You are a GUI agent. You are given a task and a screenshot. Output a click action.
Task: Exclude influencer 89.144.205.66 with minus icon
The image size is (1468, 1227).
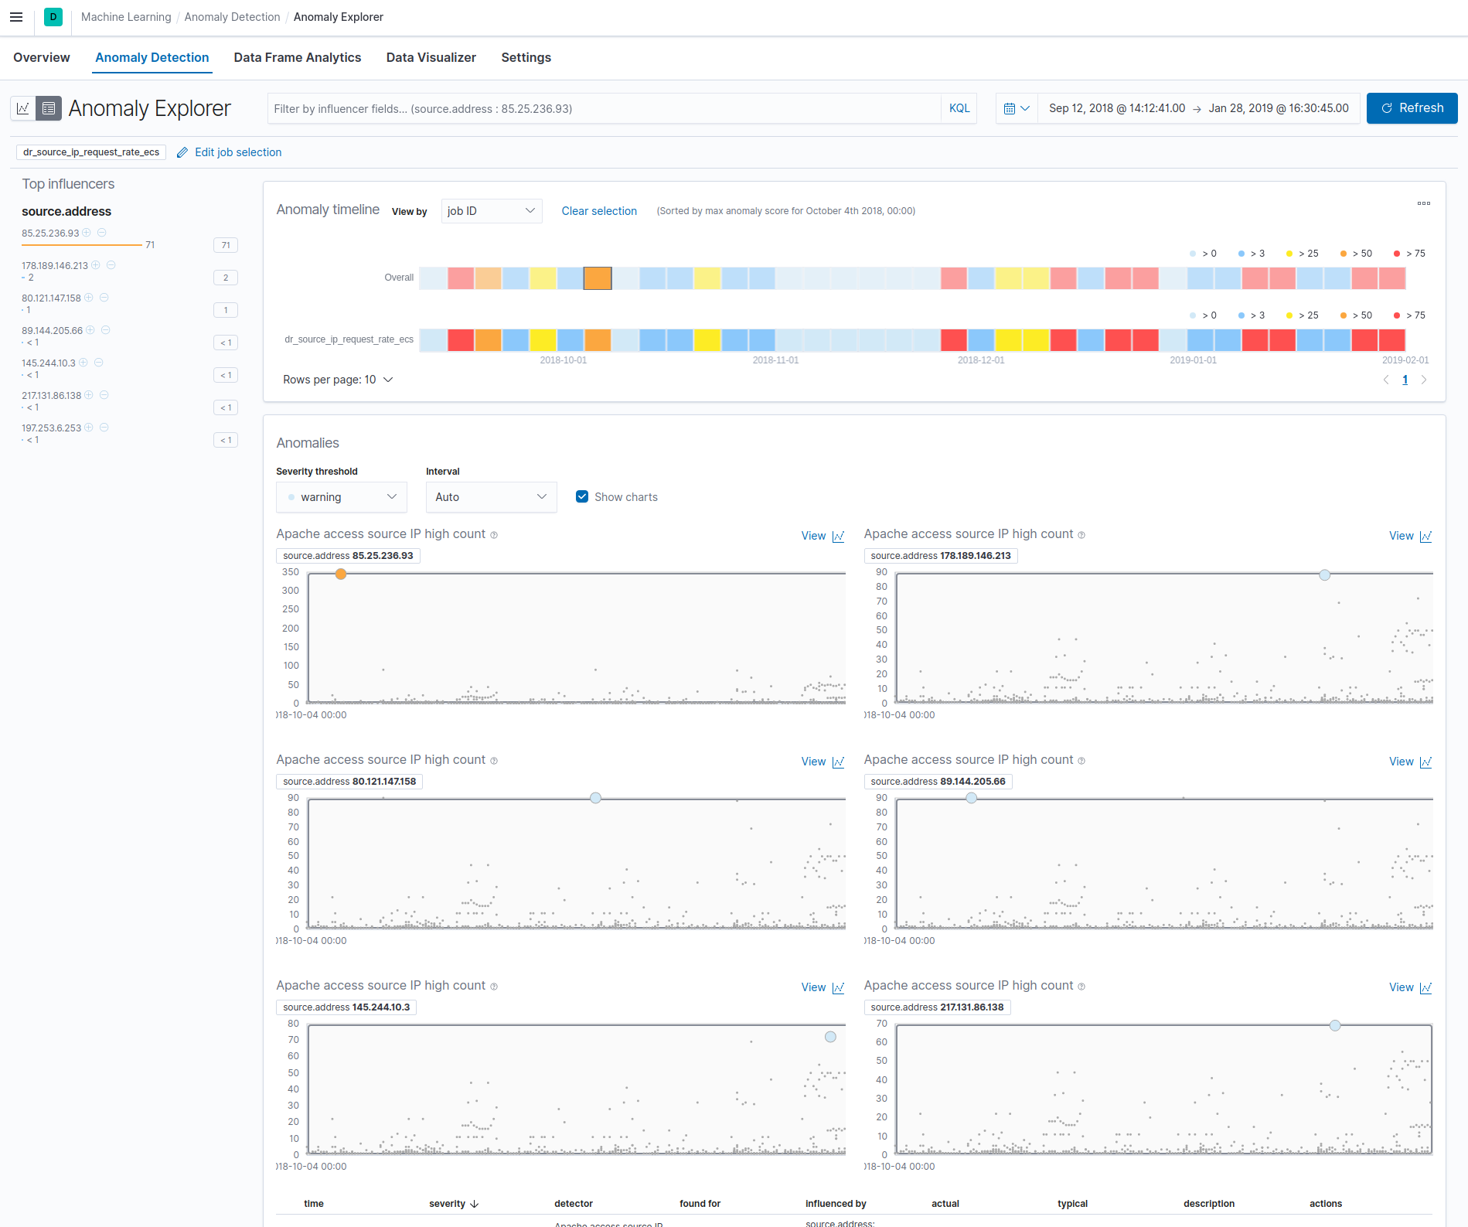[105, 330]
